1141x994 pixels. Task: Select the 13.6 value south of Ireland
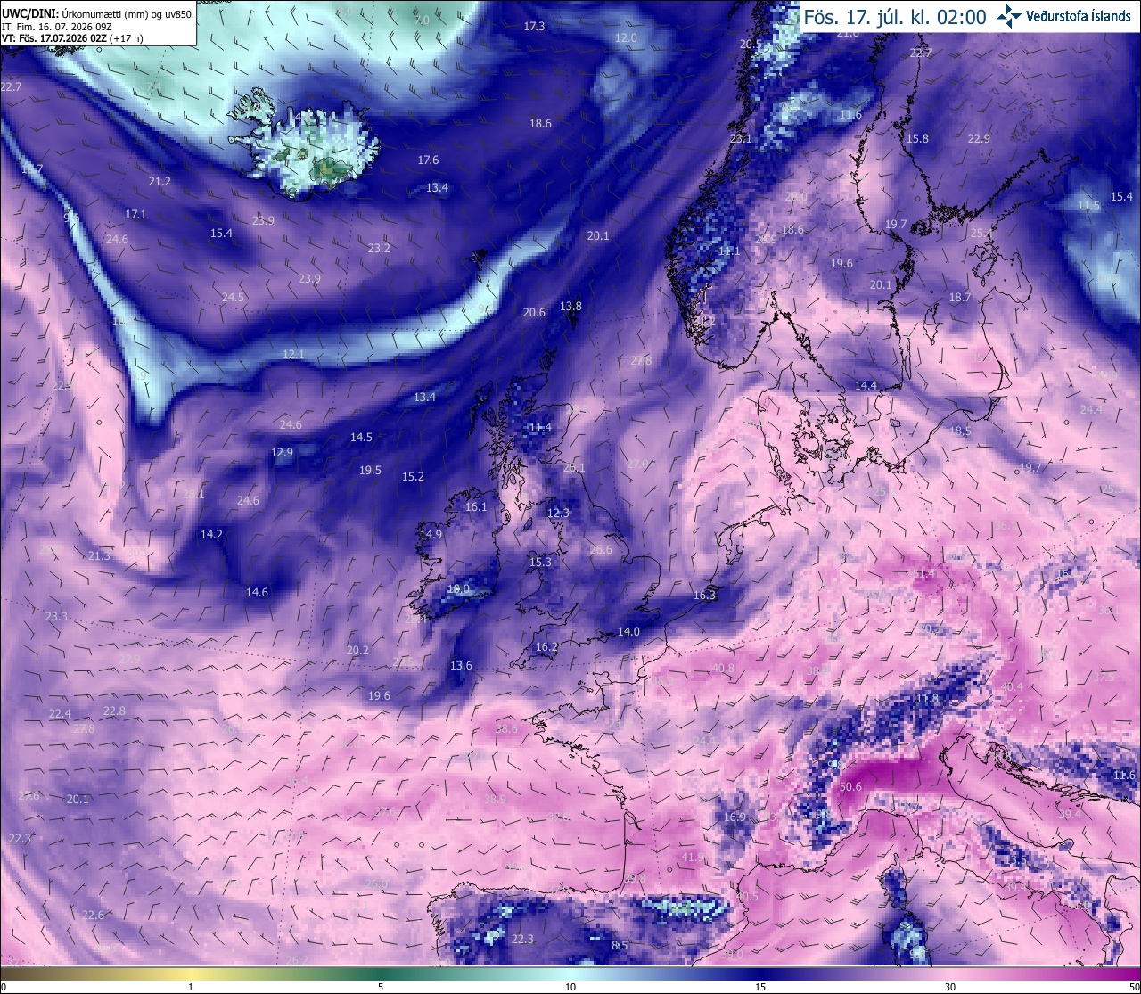coord(461,666)
